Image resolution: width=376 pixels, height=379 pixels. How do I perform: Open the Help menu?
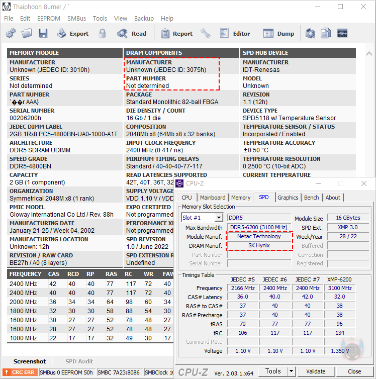(167, 19)
